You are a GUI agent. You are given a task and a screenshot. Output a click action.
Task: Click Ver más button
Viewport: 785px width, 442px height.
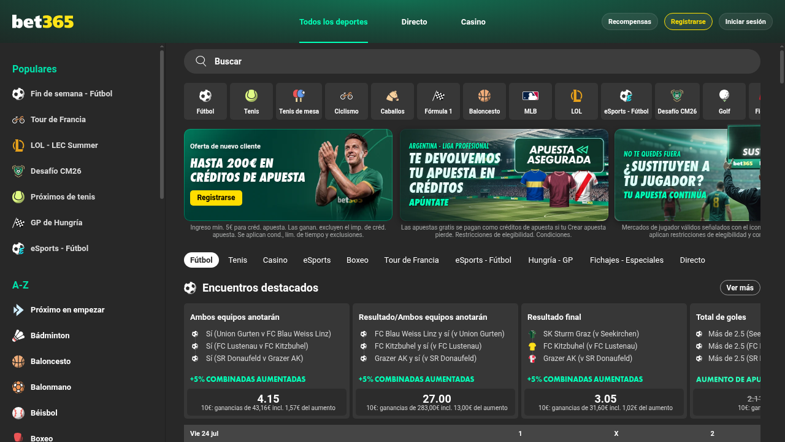740,288
